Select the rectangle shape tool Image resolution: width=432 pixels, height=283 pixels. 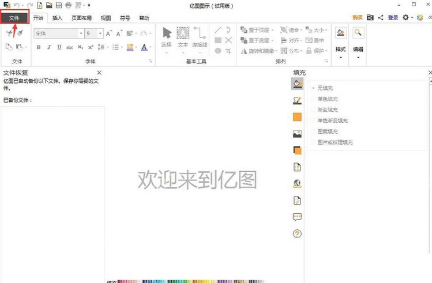point(218,40)
